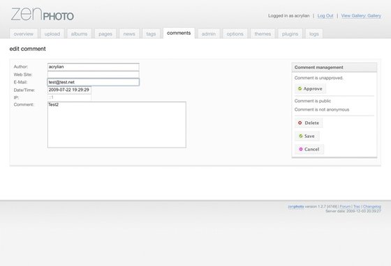Focus the Author input field
Image resolution: width=391 pixels, height=266 pixels.
coord(94,67)
